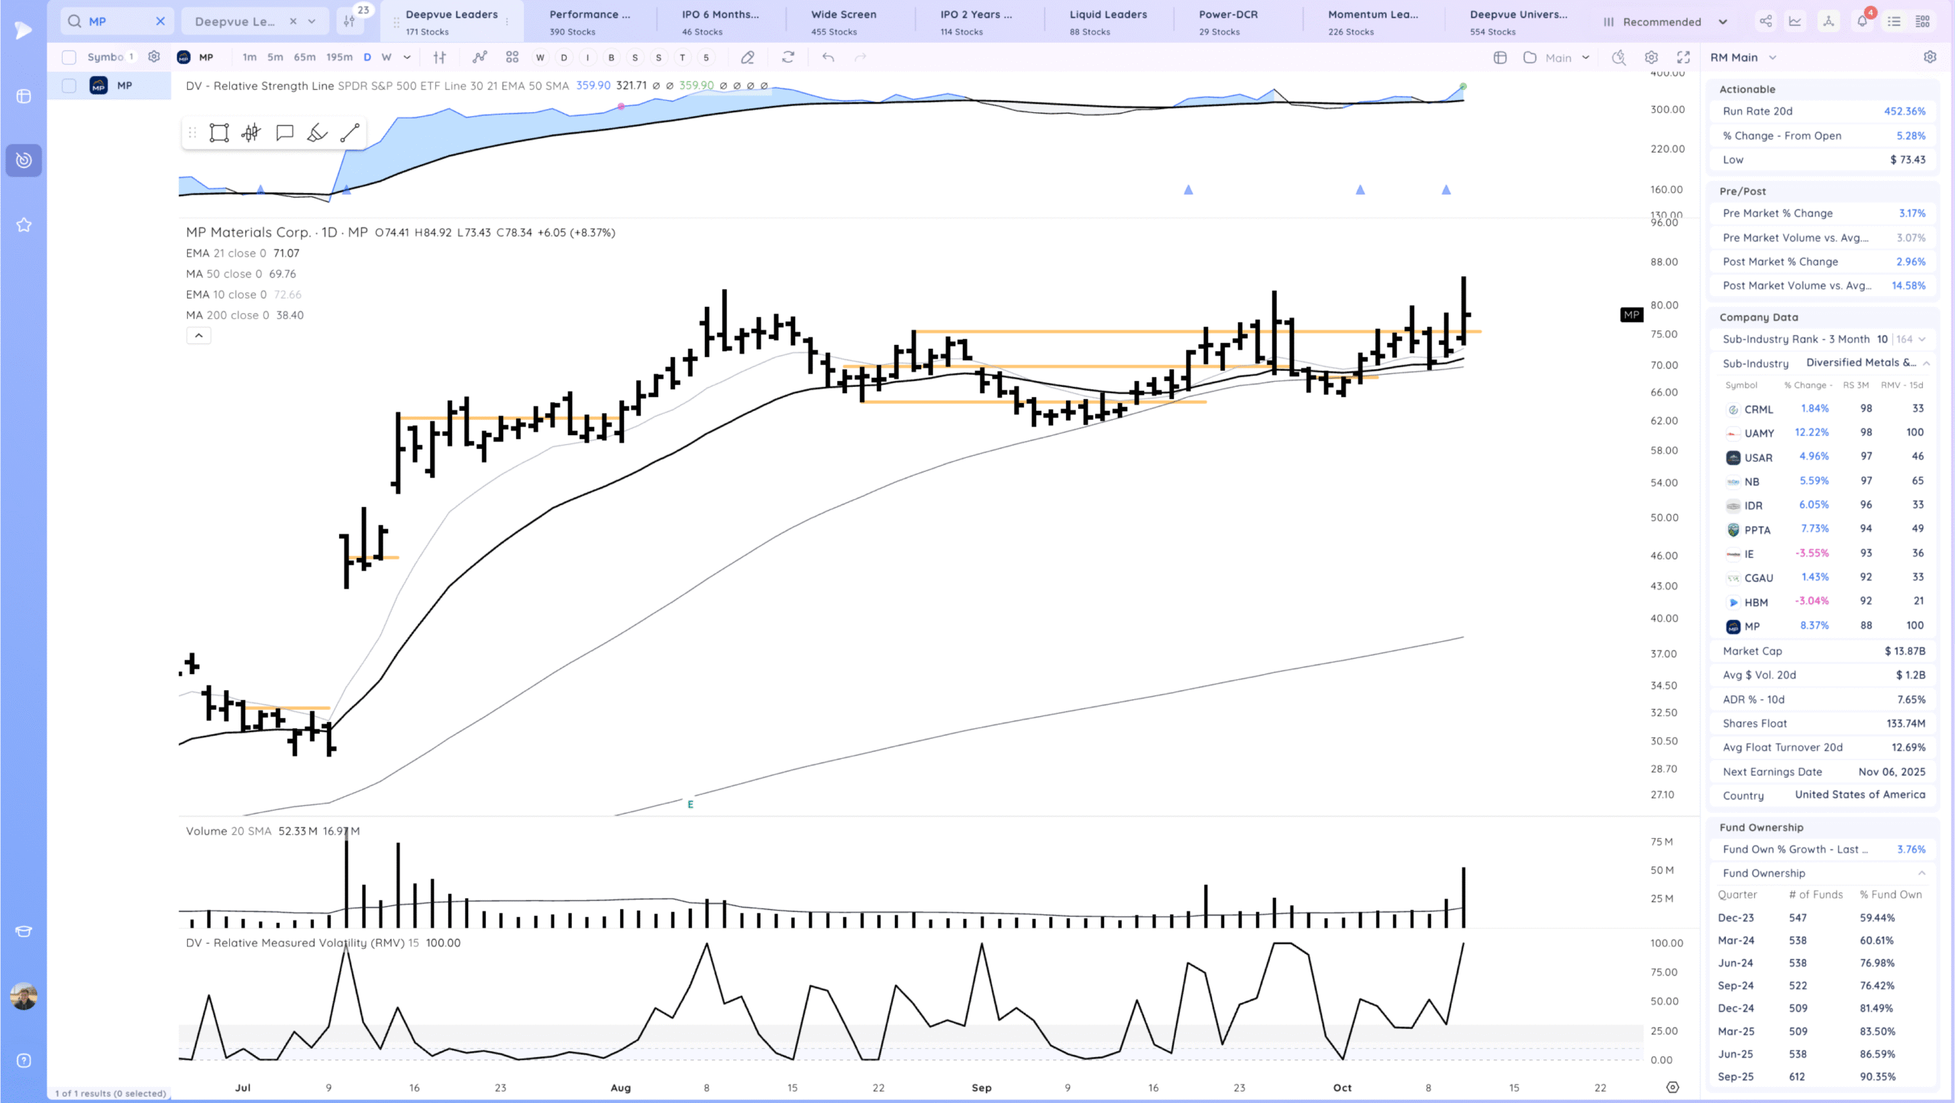
Task: Click the fullscreen chart icon
Action: coord(1683,57)
